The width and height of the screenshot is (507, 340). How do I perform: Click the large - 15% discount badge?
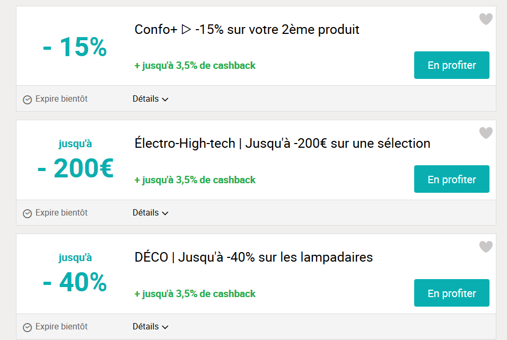coord(75,47)
